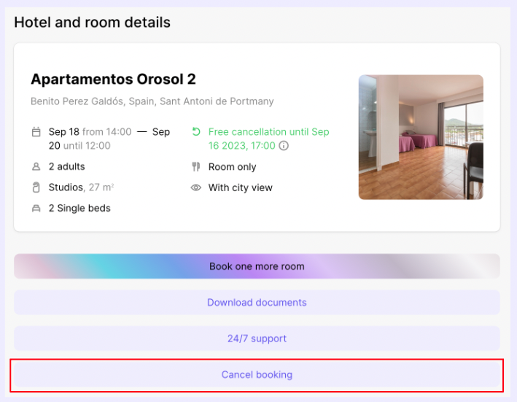The image size is (517, 402).
Task: Click the Benito Perez Galdós address line
Action: pos(152,101)
